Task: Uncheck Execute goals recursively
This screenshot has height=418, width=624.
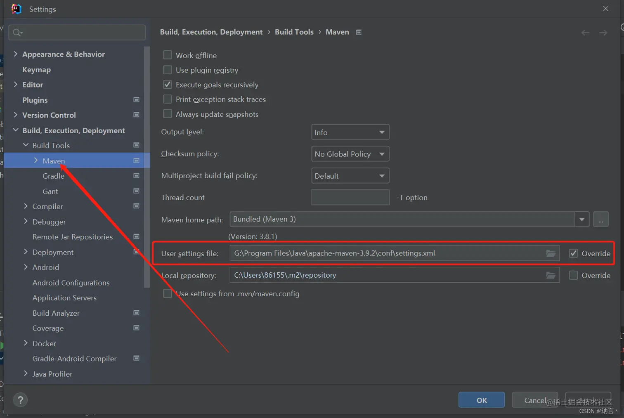Action: (x=168, y=85)
